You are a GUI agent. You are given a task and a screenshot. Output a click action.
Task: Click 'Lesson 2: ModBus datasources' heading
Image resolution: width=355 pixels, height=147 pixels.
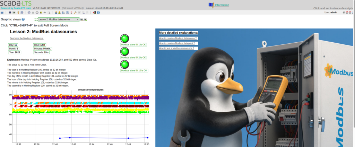(x=43, y=32)
